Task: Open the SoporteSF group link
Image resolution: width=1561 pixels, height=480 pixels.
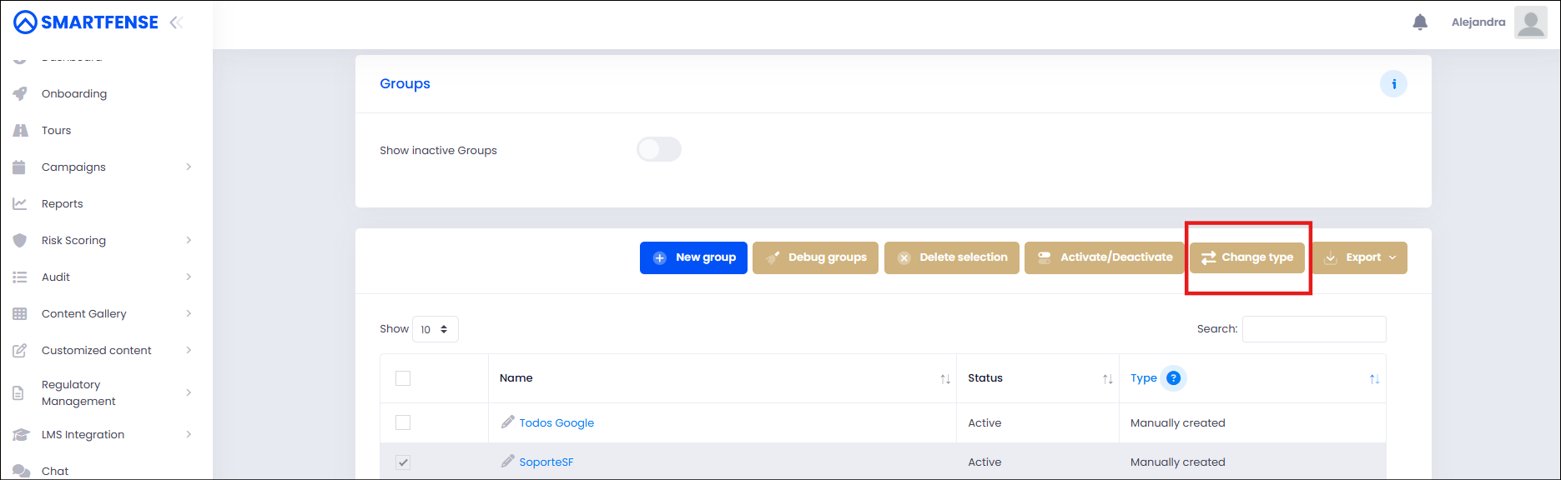Action: point(546,462)
